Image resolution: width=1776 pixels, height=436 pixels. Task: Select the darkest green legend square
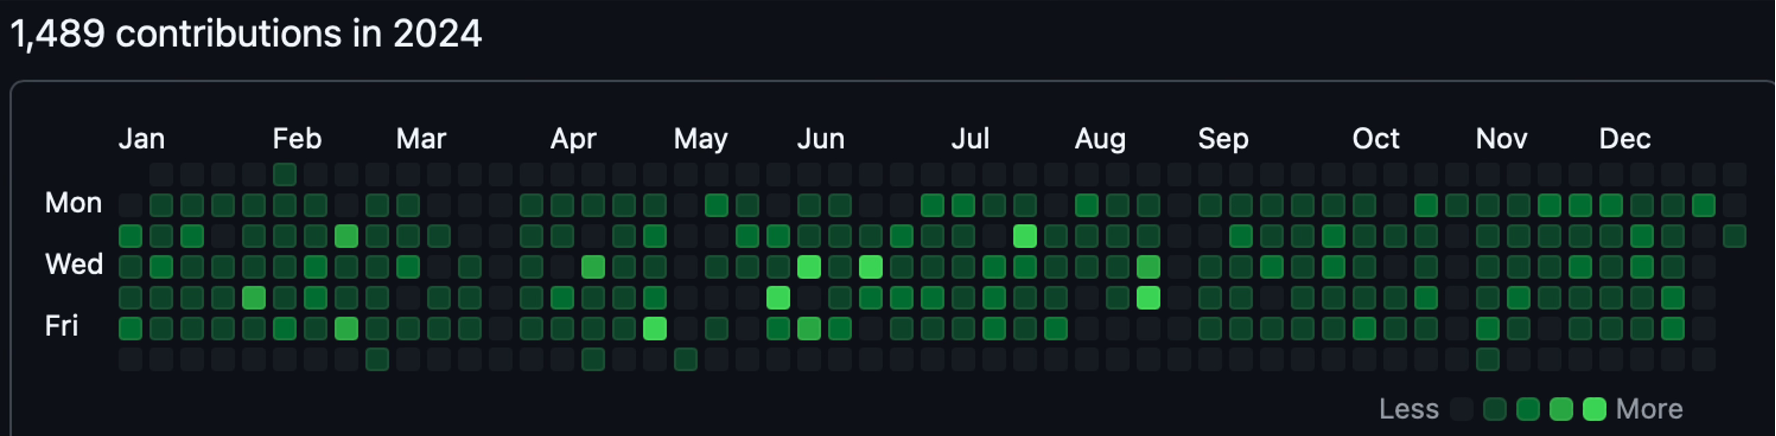(x=1496, y=409)
